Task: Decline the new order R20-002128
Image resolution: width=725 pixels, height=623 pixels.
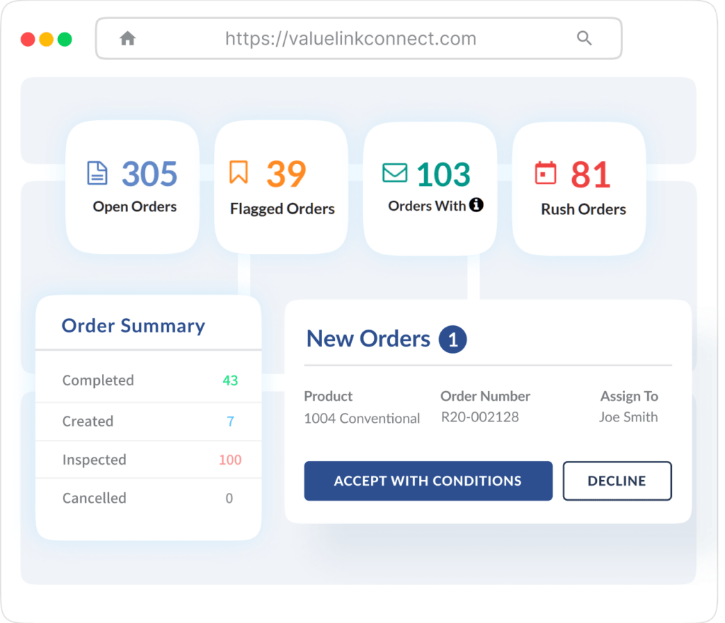Action: (x=617, y=481)
